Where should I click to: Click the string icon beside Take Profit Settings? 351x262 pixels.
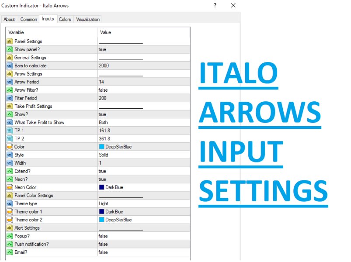tap(10, 106)
